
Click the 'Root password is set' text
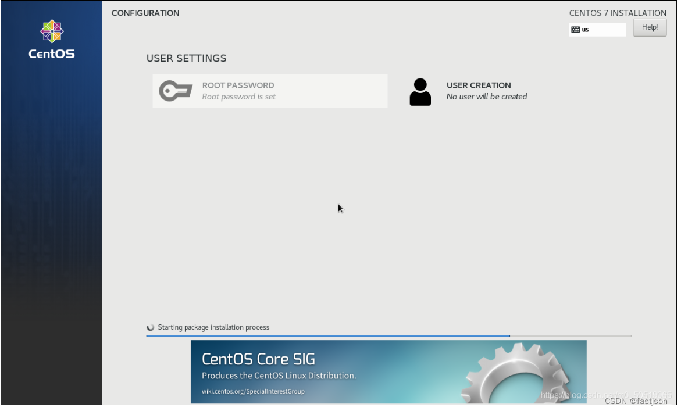[240, 97]
